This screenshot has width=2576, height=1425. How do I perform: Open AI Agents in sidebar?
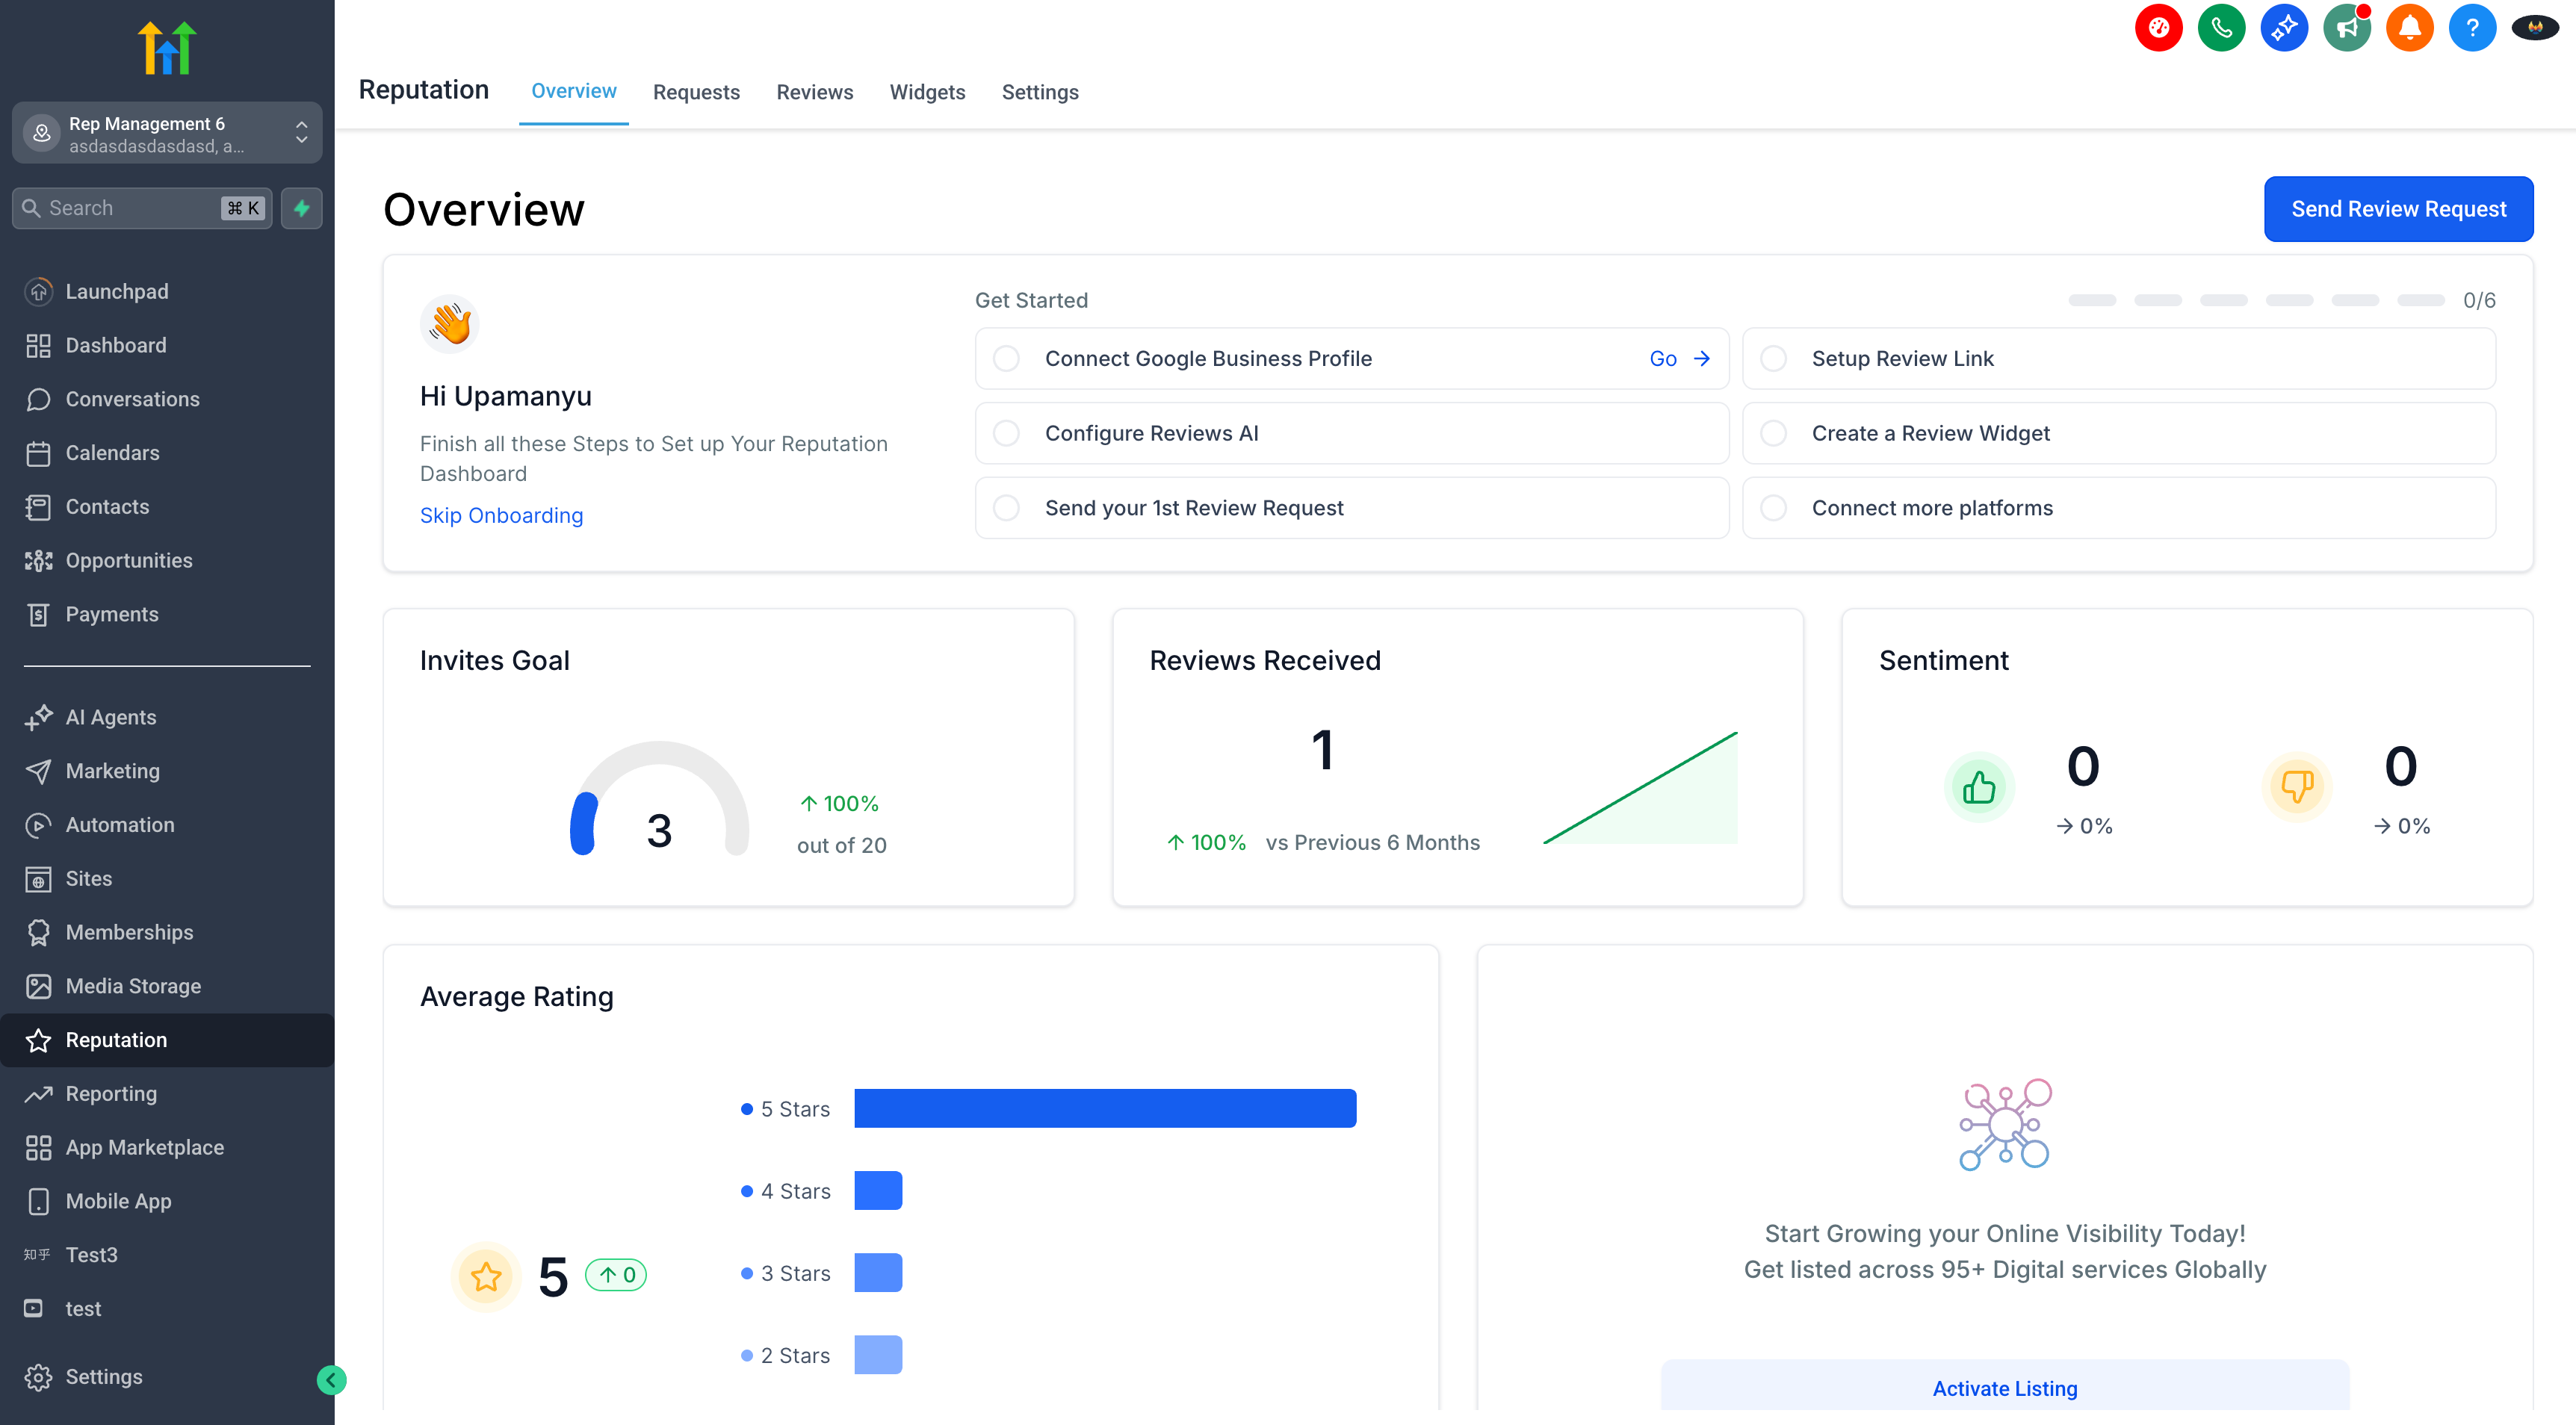coord(110,717)
